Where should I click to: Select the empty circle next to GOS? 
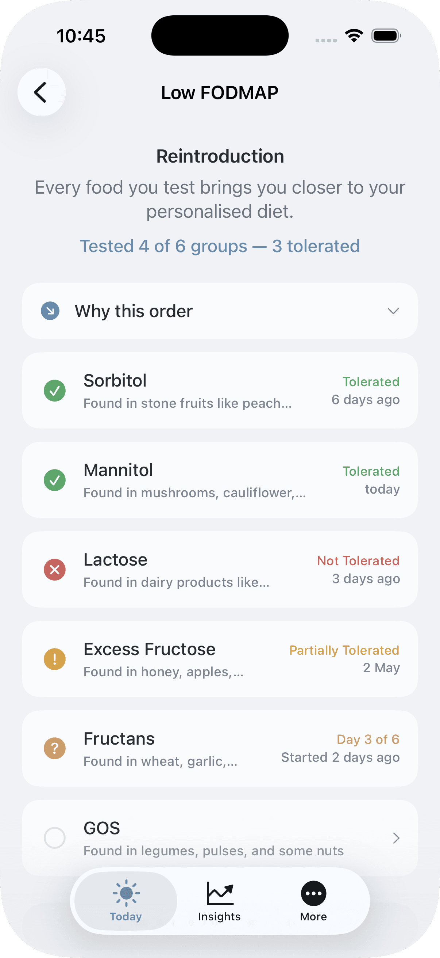coord(55,838)
